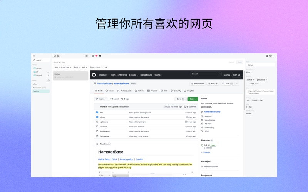Switch to the Pull requests tab
This screenshot has width=308, height=192.
[124, 91]
